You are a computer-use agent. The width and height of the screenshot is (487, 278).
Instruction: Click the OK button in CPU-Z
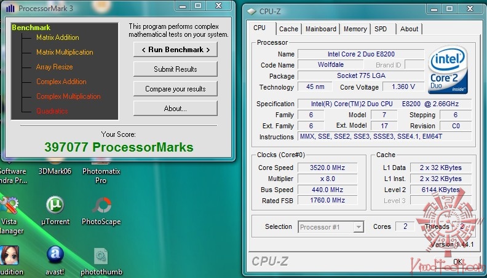pos(457,262)
